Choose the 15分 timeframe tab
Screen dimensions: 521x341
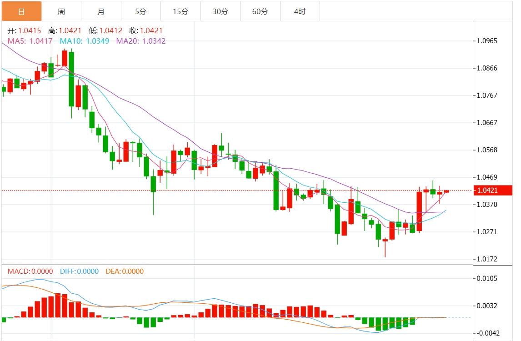tap(180, 11)
